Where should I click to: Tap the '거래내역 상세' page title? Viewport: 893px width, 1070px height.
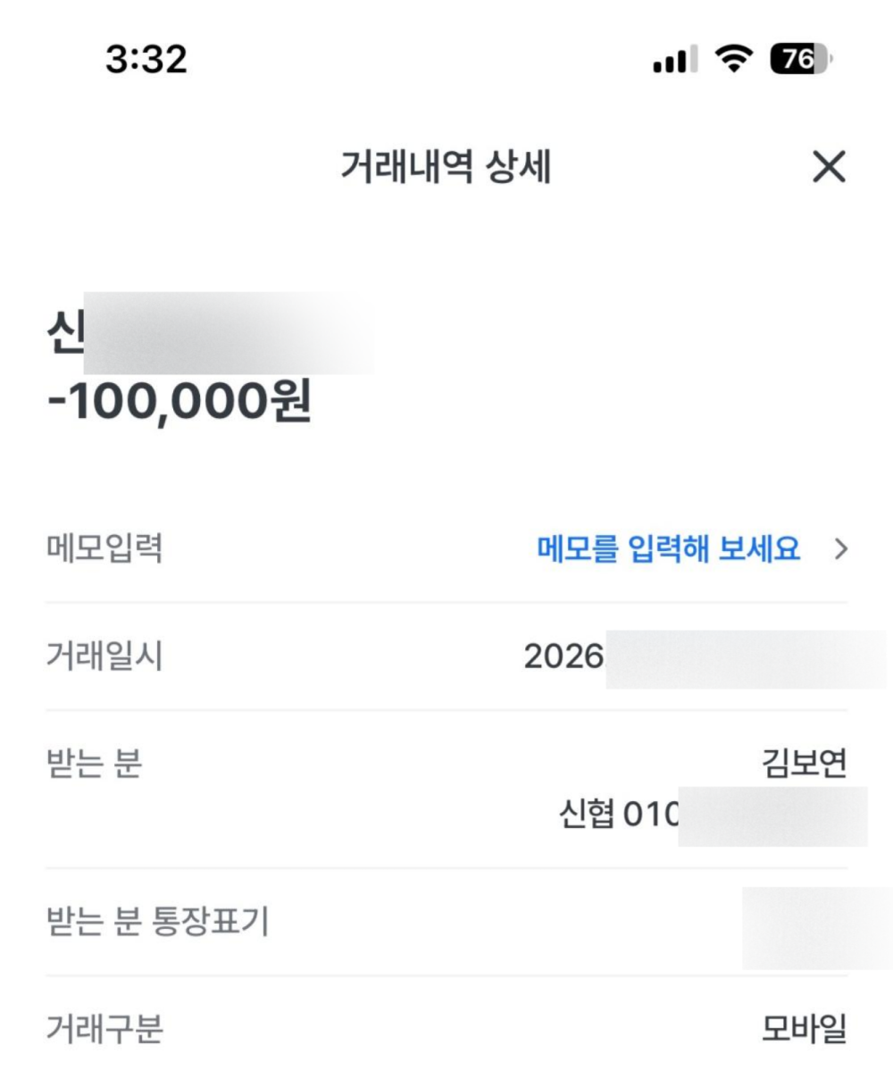(x=446, y=167)
